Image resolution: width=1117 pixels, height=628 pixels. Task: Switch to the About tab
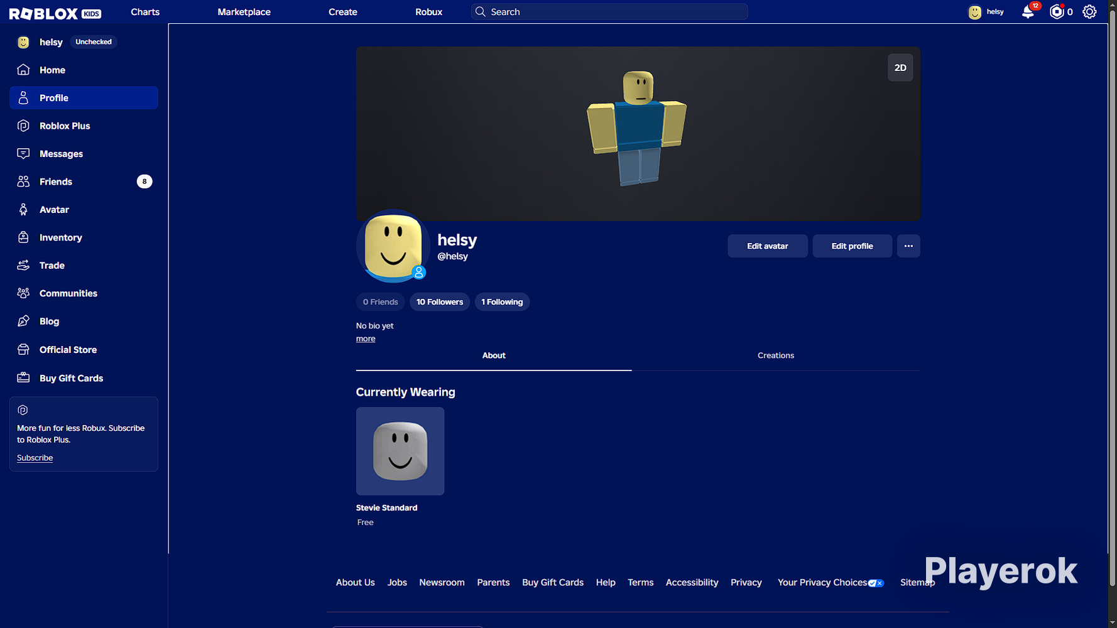click(494, 355)
